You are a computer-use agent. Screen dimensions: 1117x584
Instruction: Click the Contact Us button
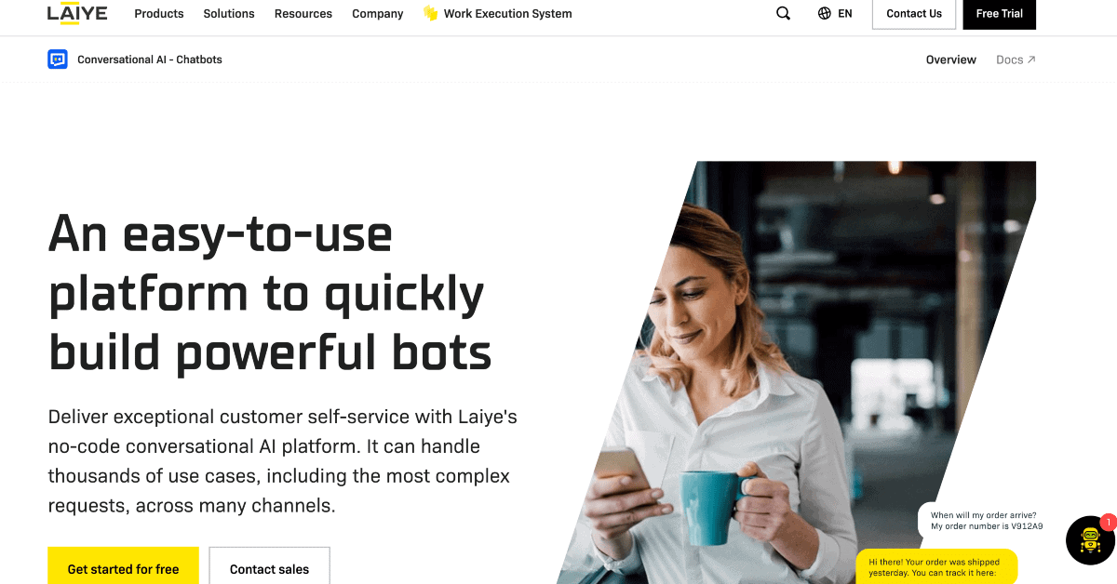coord(914,14)
